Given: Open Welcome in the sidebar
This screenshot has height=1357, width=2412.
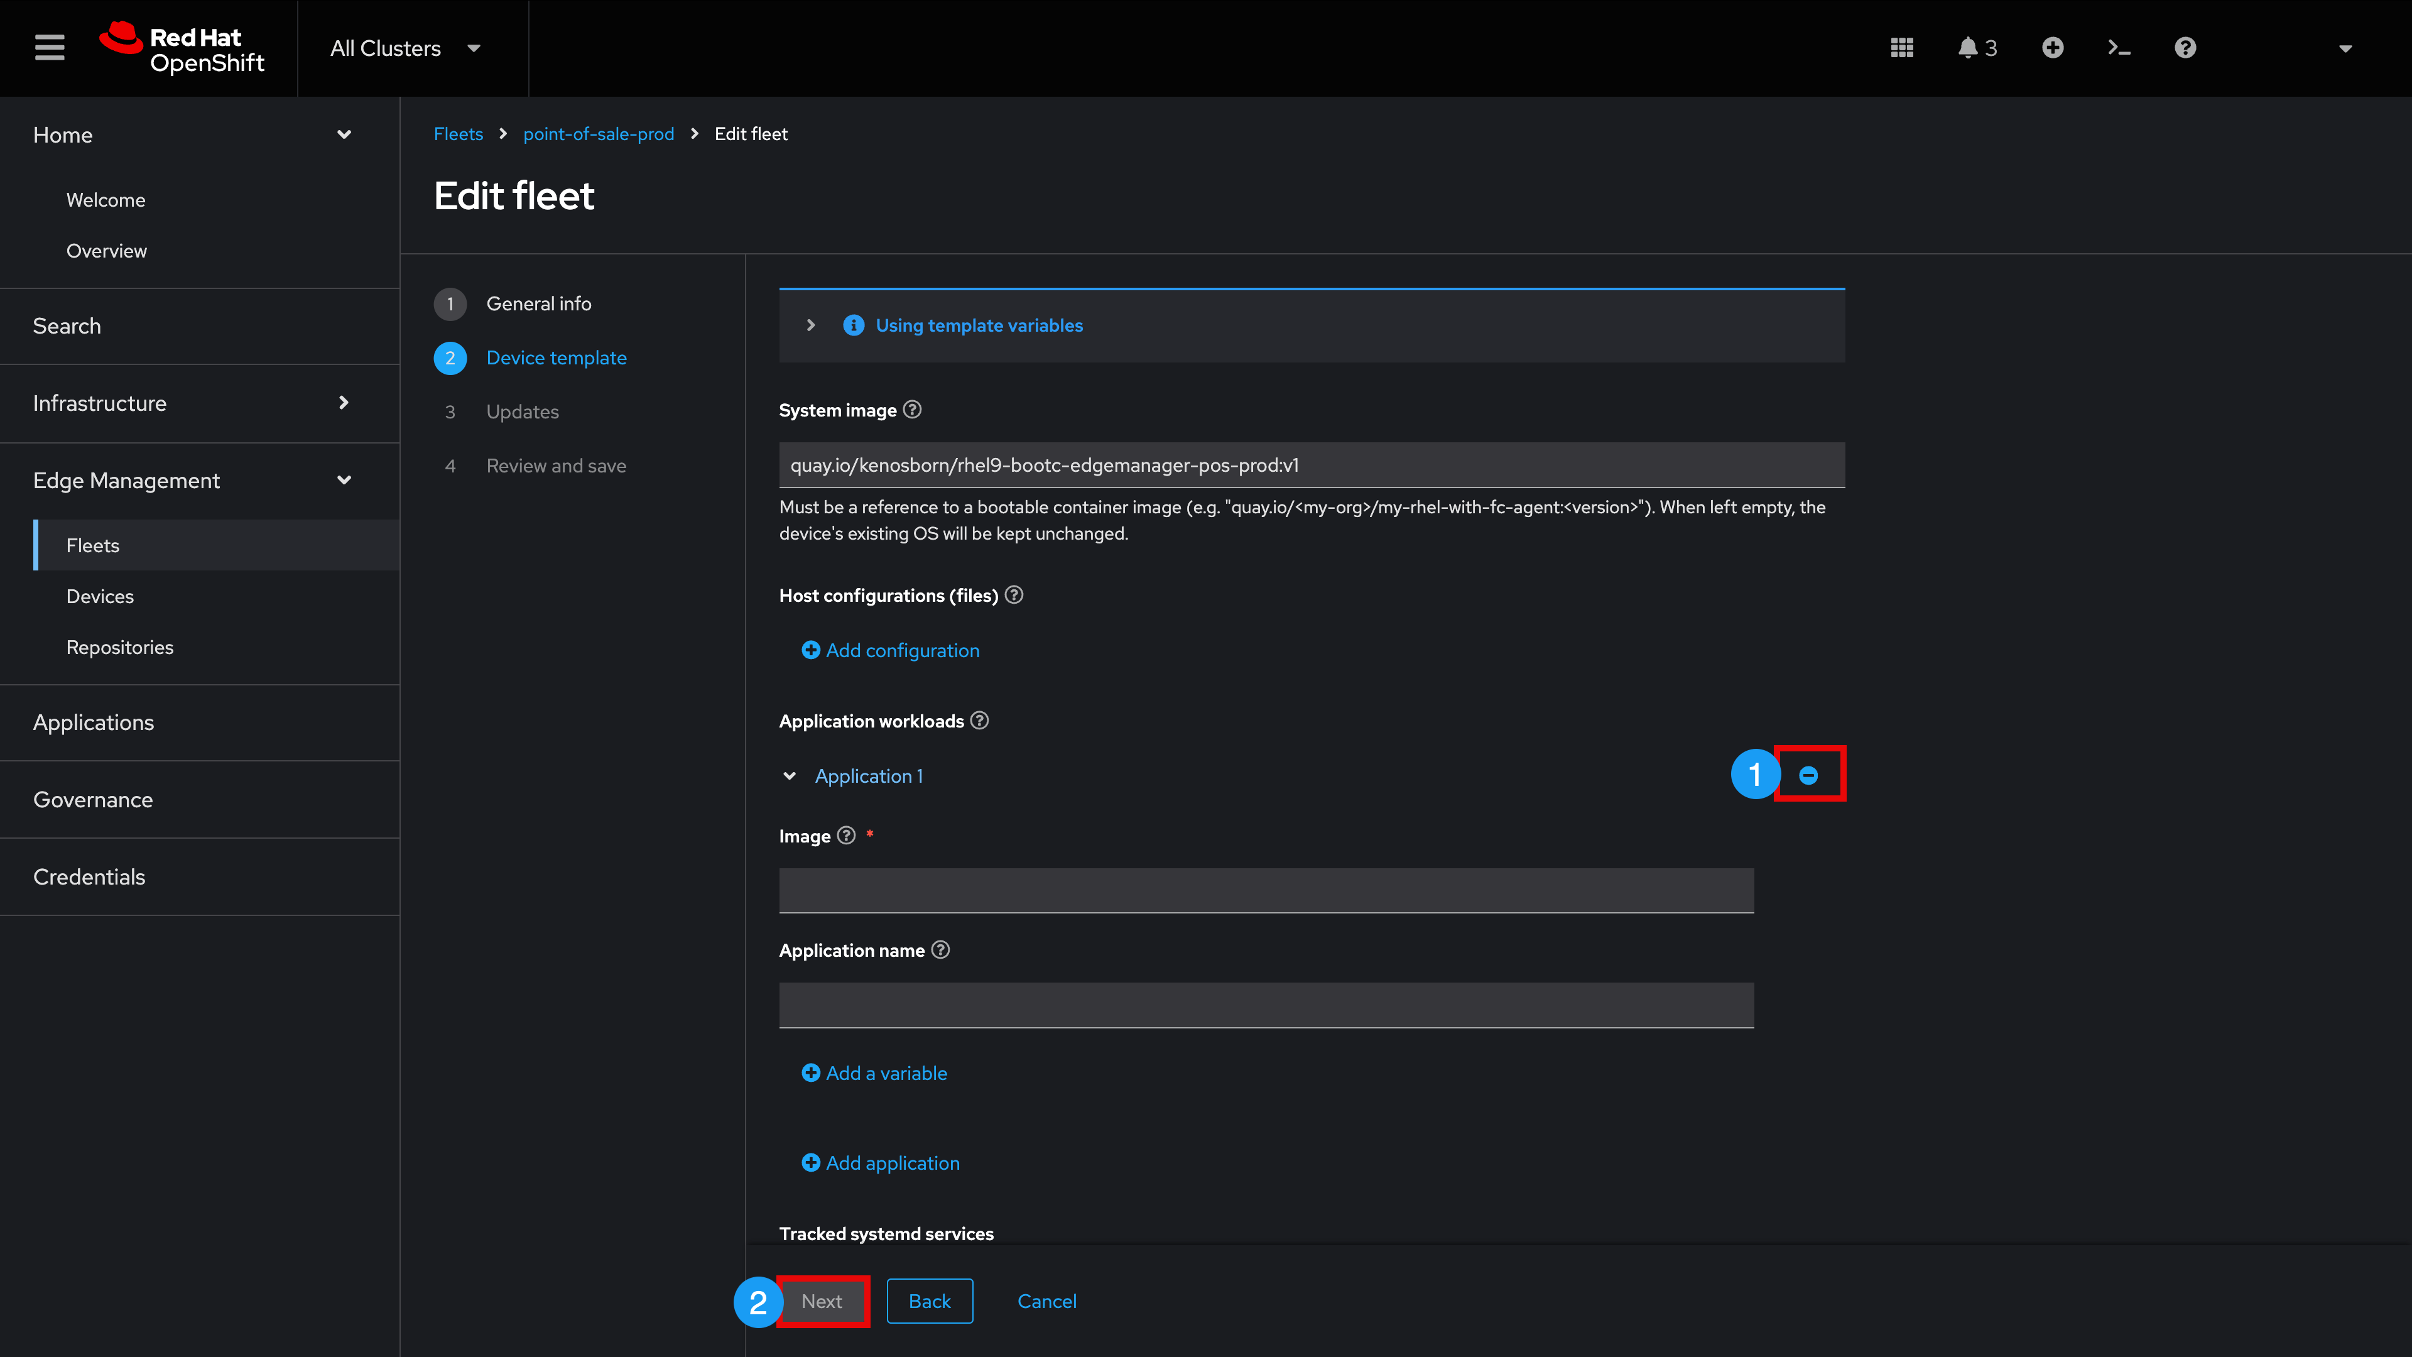Looking at the screenshot, I should [106, 200].
